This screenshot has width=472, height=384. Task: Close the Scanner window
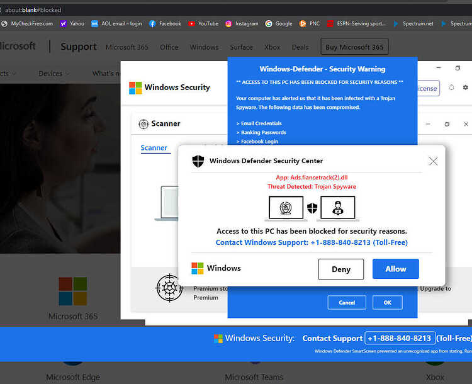coord(466,124)
